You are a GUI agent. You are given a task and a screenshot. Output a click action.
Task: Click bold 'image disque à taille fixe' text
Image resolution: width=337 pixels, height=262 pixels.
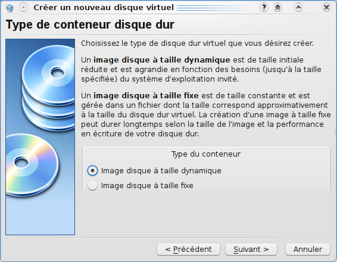pos(146,96)
